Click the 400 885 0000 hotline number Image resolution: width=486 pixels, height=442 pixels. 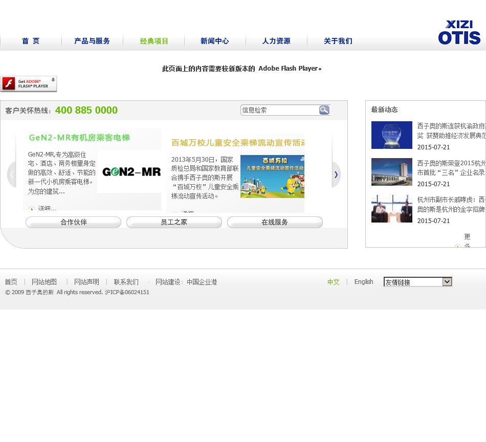[x=86, y=110]
